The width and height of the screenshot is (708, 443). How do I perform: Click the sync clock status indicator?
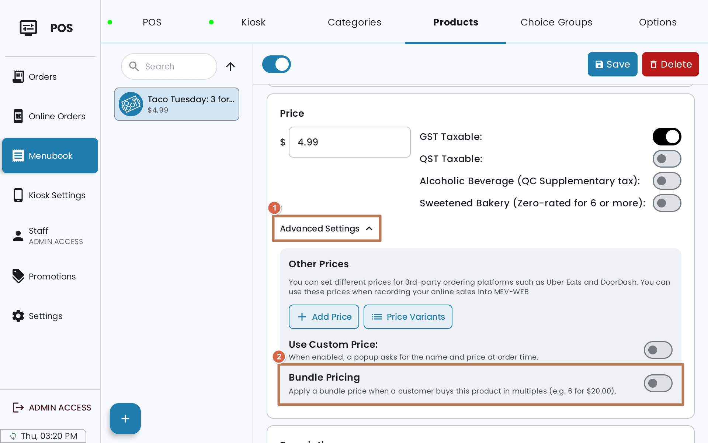13,436
